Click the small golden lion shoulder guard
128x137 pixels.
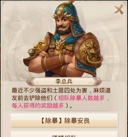[x=39, y=47]
